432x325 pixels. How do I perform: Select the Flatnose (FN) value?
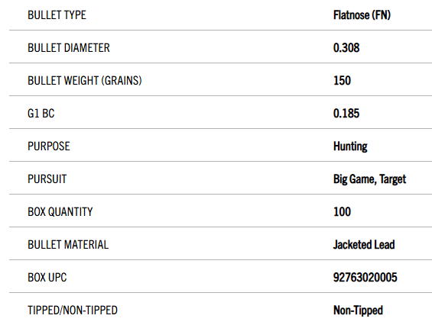[x=362, y=14]
